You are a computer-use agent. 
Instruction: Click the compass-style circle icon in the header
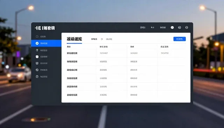pos(180,27)
